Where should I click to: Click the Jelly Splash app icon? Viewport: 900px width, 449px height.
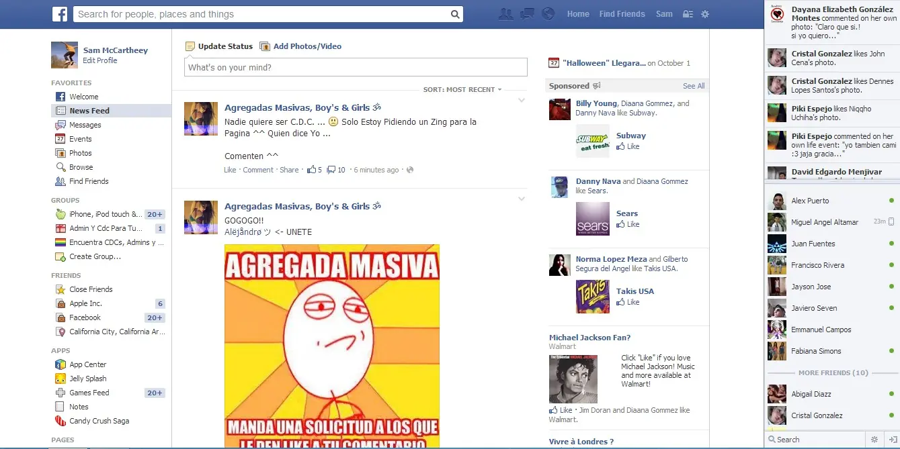pos(60,379)
